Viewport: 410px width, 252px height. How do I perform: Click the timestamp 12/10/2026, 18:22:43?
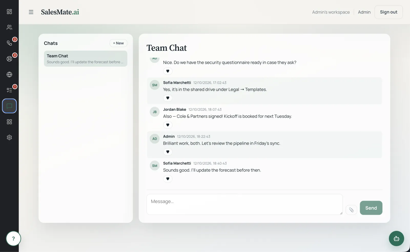(193, 137)
